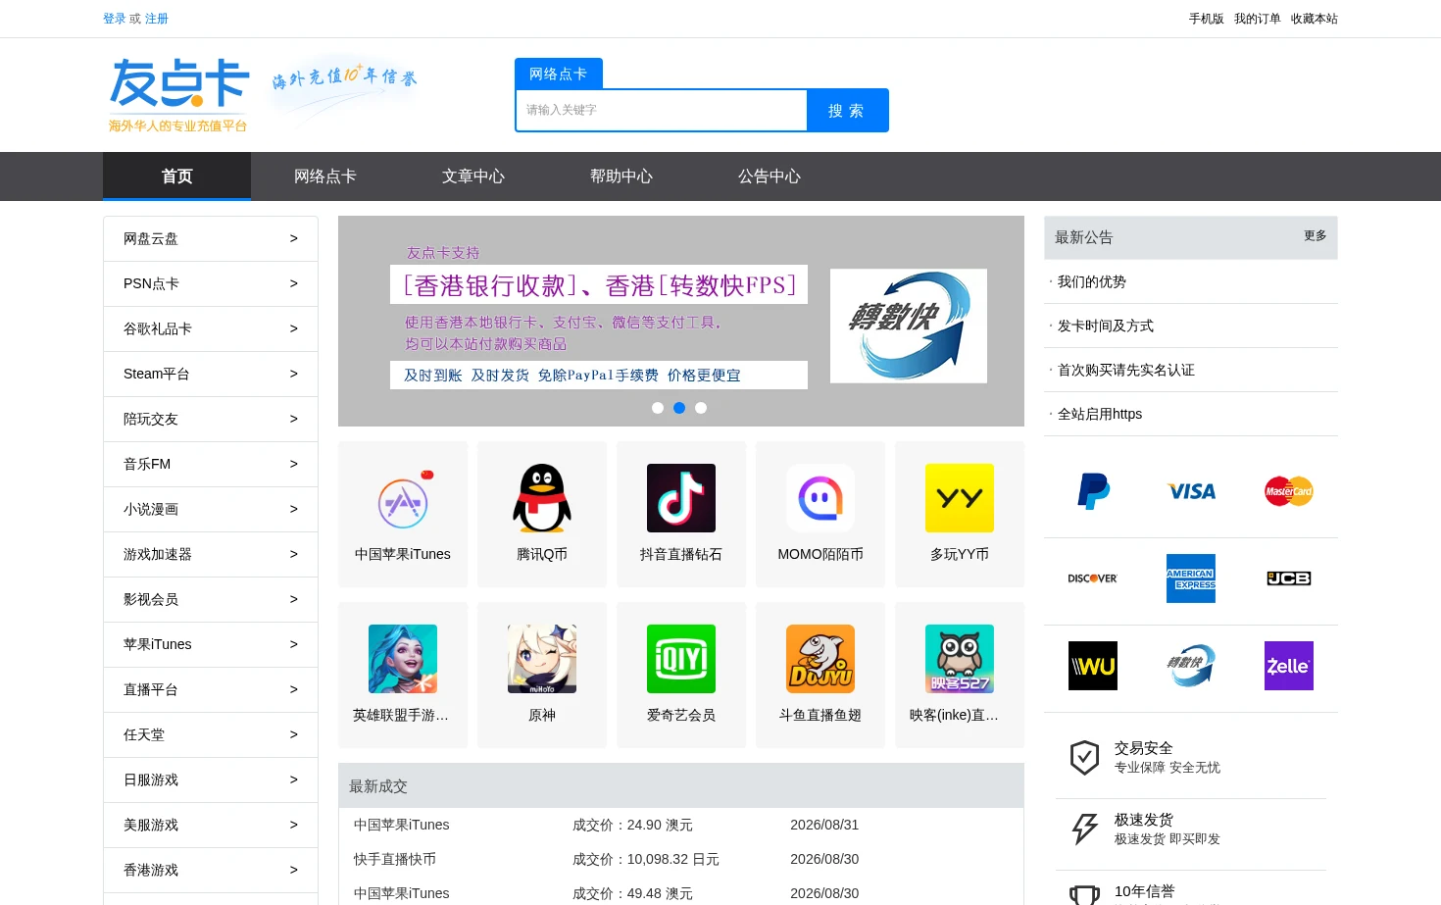Expand the Steam平台 category arrow
Viewport: 1441px width, 905px height.
(293, 374)
